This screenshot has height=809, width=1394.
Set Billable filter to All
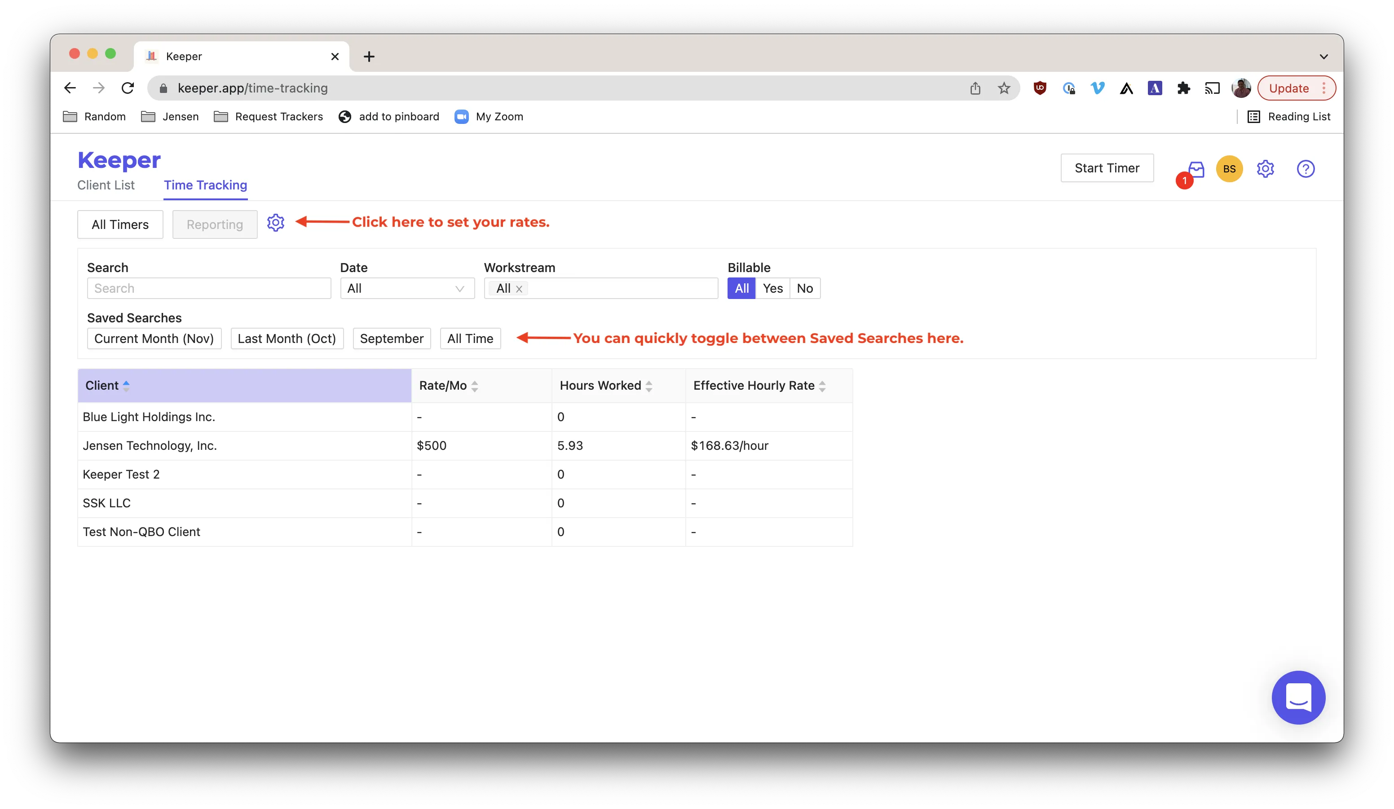coord(741,288)
